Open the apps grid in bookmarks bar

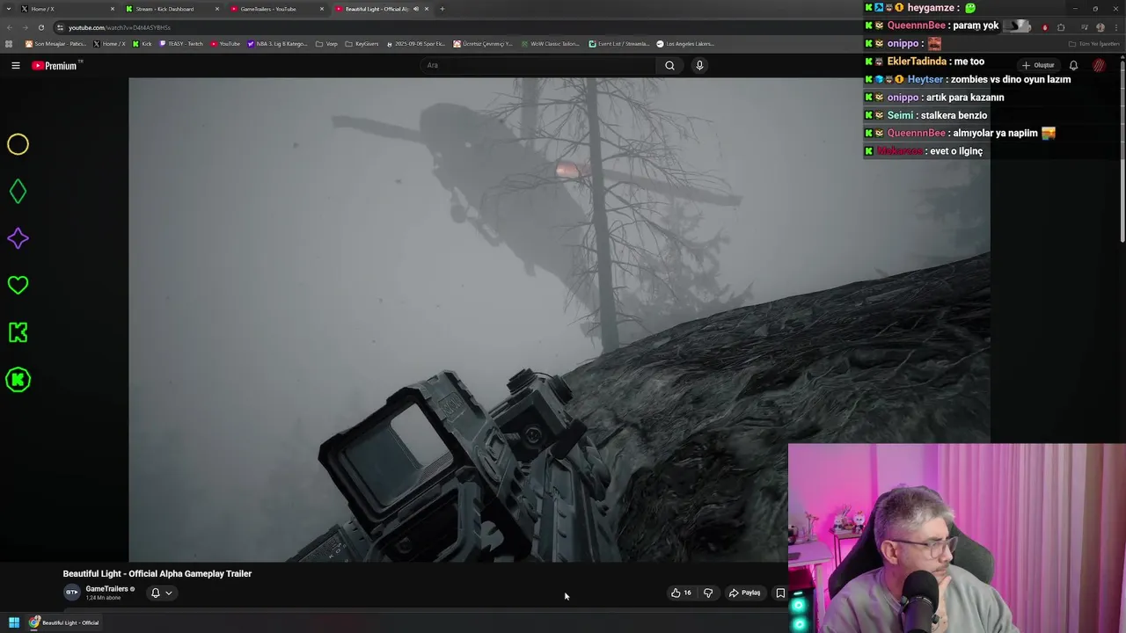[x=9, y=43]
